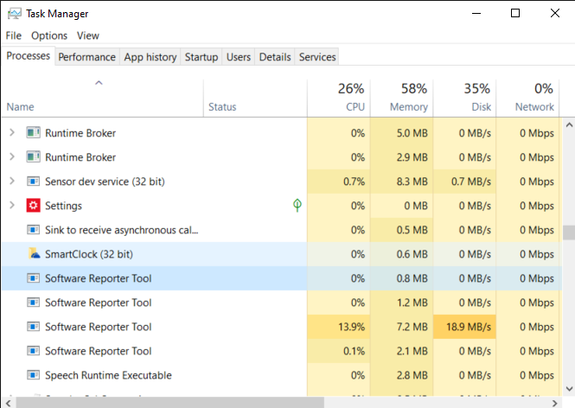The image size is (575, 408).
Task: Select the Settings process name
Action: pyautogui.click(x=63, y=206)
